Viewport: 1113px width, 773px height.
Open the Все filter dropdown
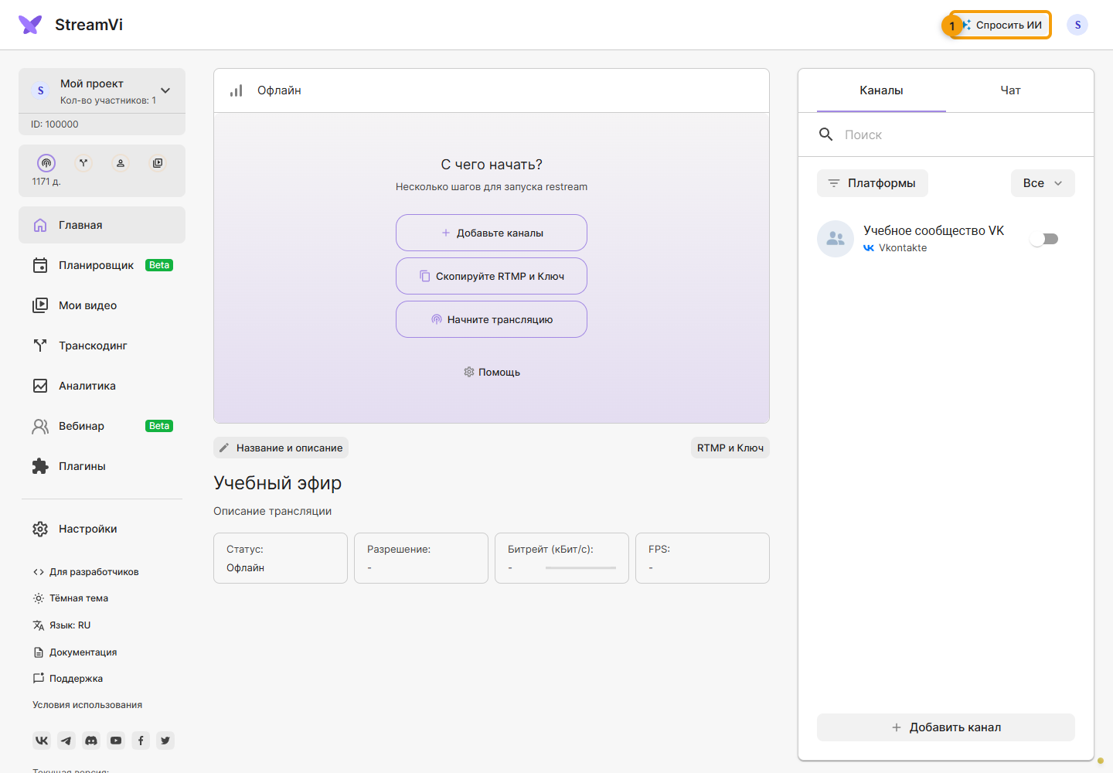1043,183
